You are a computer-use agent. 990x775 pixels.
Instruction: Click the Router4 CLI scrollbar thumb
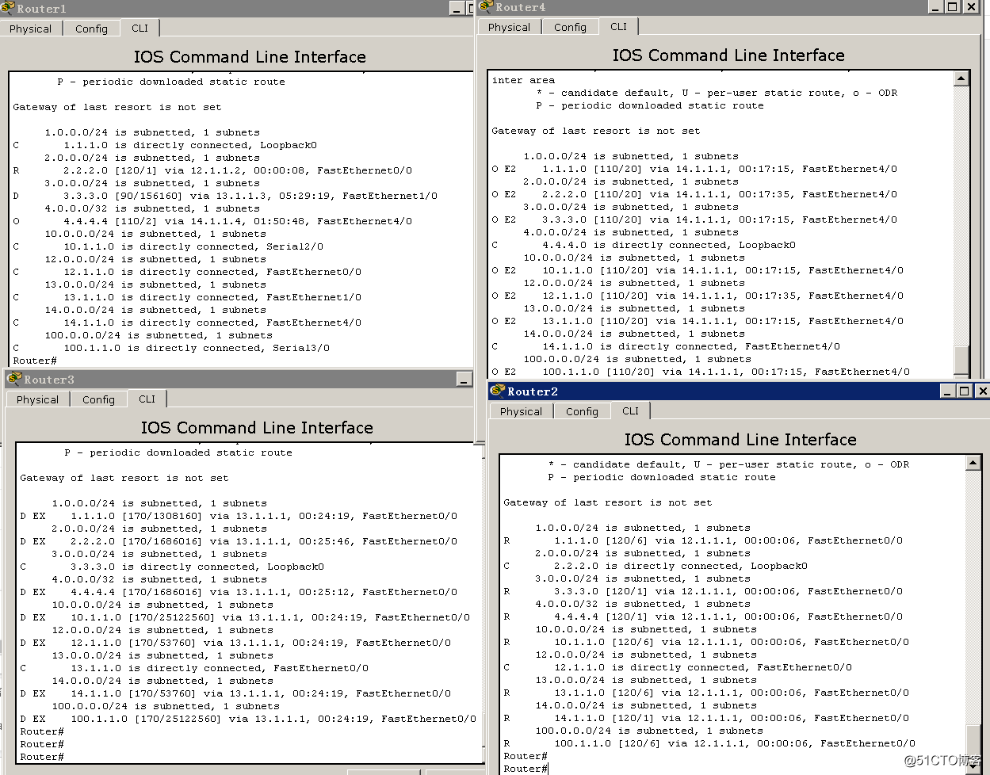(961, 359)
